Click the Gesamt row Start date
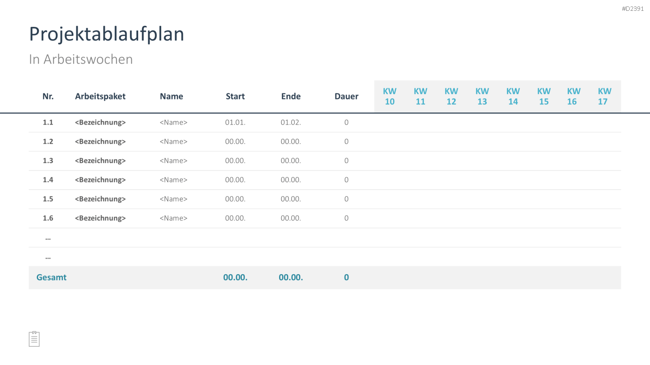The width and height of the screenshot is (650, 365). (235, 278)
